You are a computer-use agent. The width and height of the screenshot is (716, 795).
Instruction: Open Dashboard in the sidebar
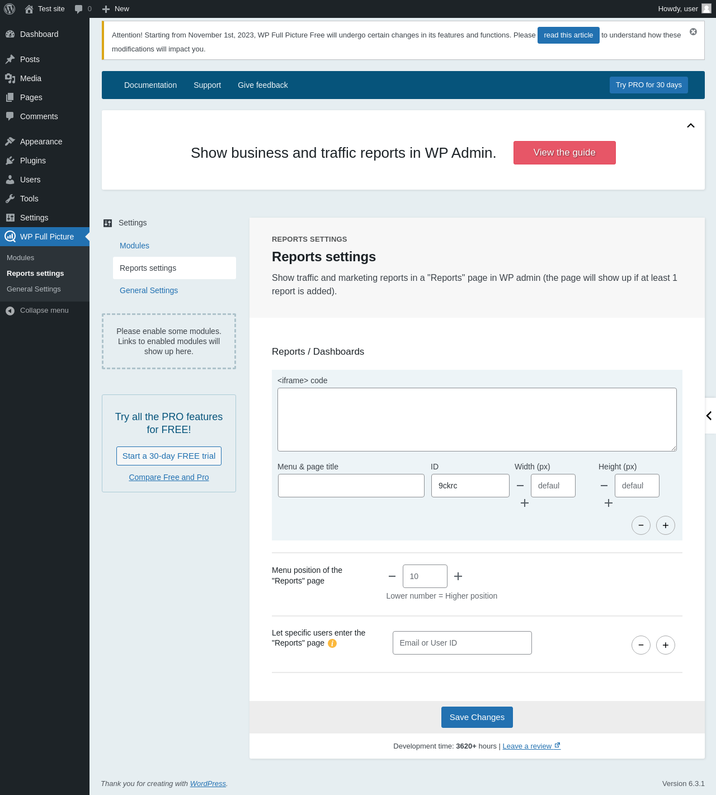click(x=45, y=34)
